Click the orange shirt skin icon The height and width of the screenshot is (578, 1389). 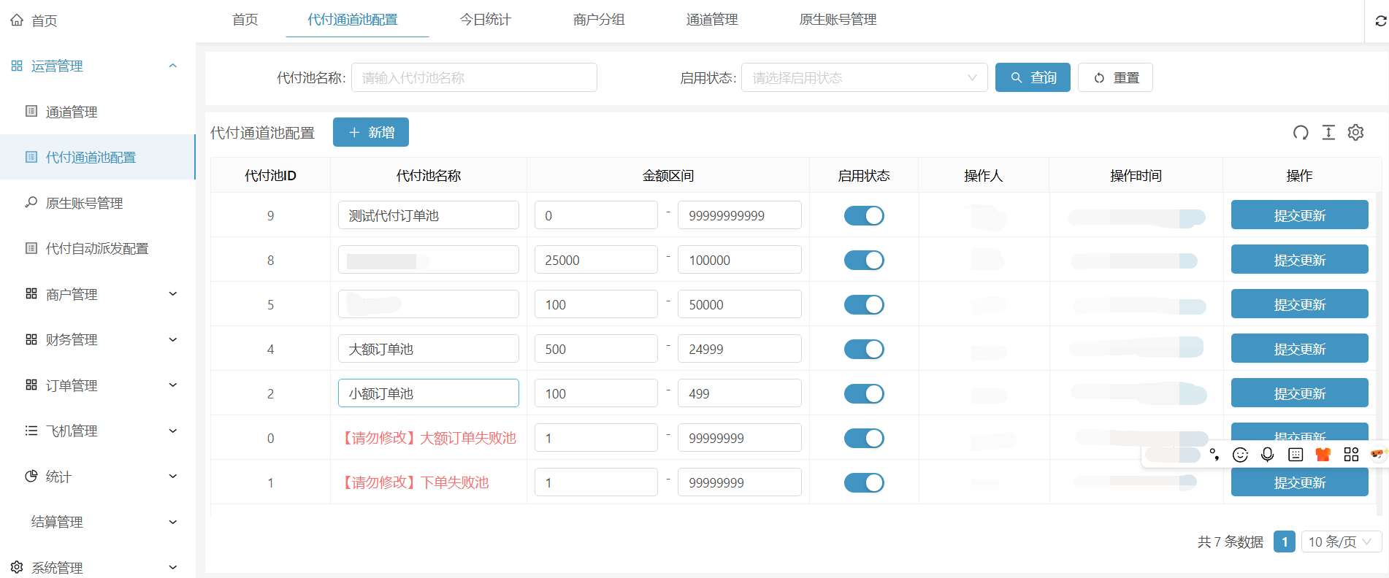point(1323,455)
